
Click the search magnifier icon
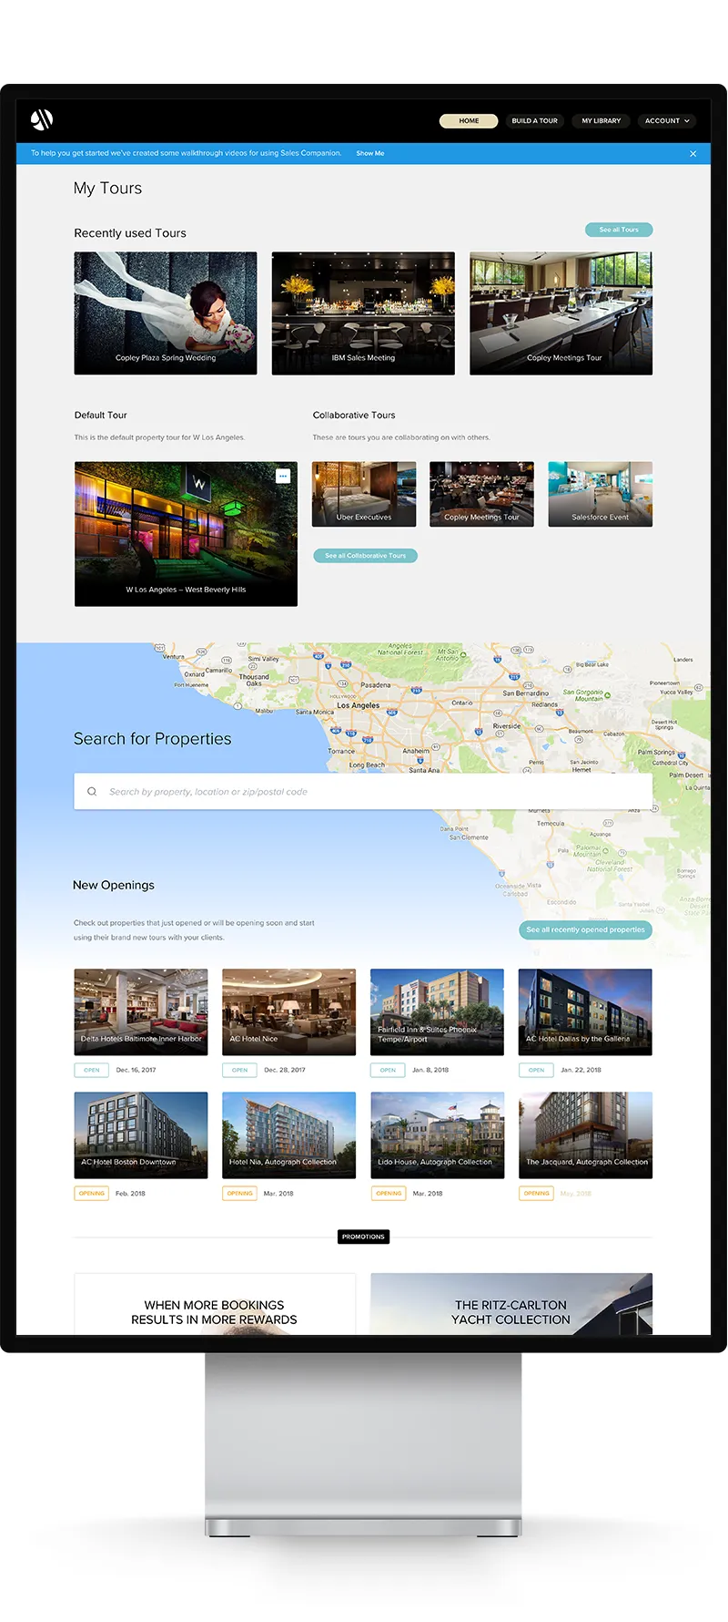pyautogui.click(x=92, y=791)
